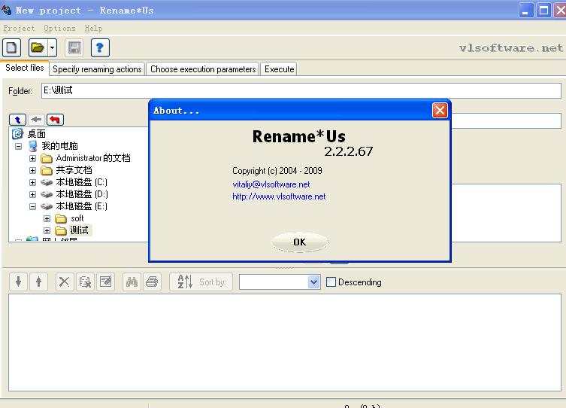The width and height of the screenshot is (566, 408).
Task: Switch to Execute tab
Action: click(279, 69)
